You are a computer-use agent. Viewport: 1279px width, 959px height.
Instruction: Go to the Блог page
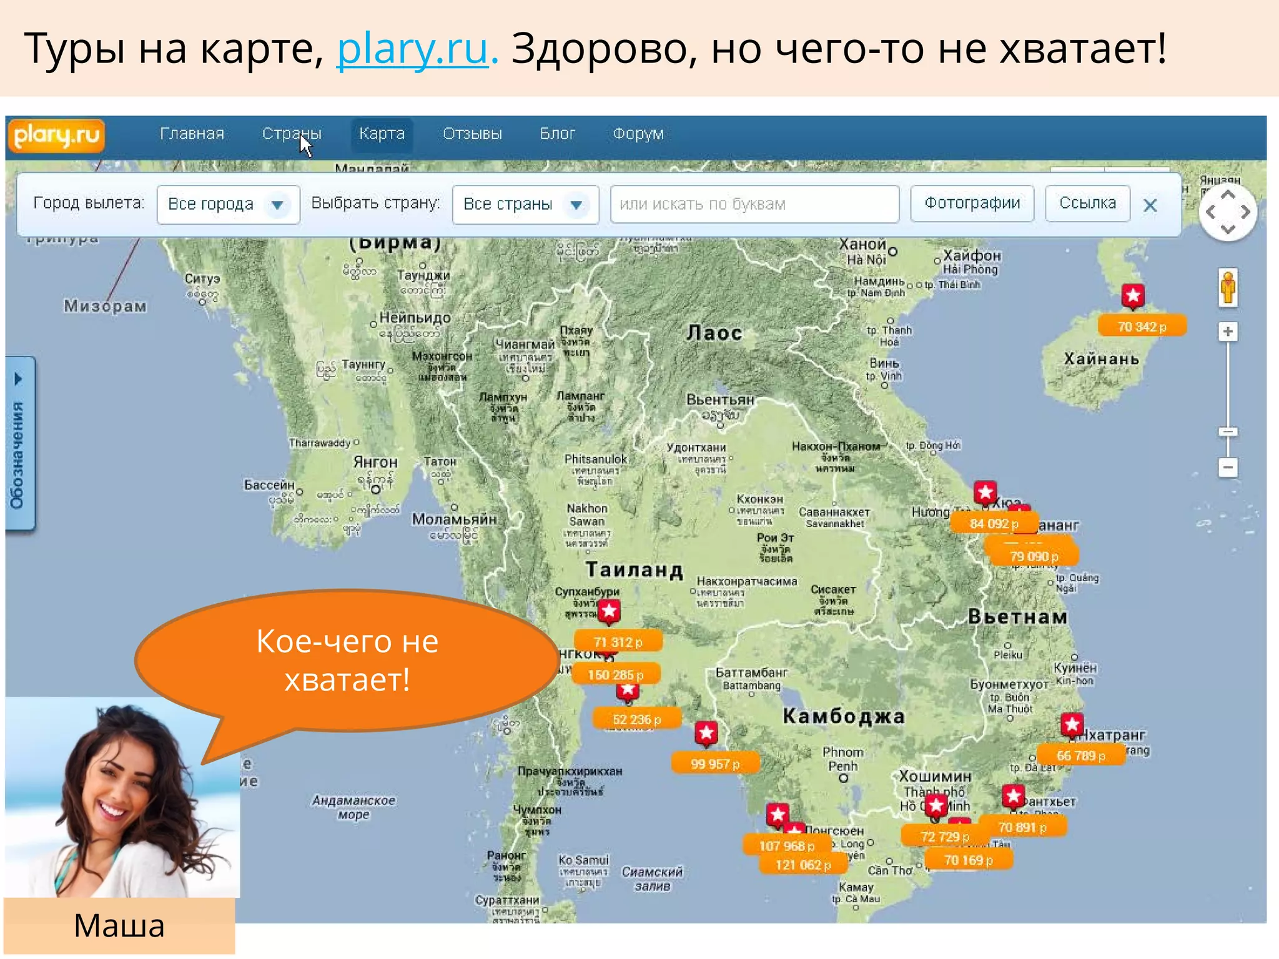557,134
